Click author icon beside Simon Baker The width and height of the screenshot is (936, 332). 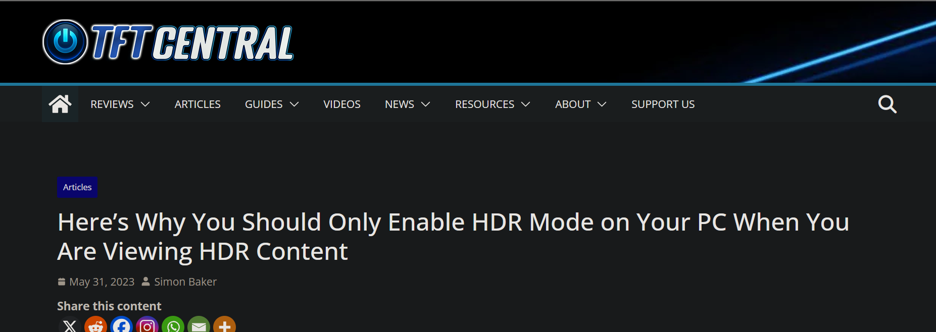click(x=145, y=282)
